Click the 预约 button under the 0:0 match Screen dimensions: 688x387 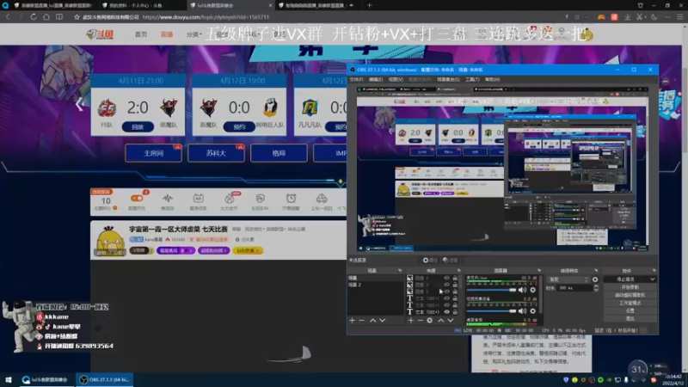pyautogui.click(x=239, y=126)
